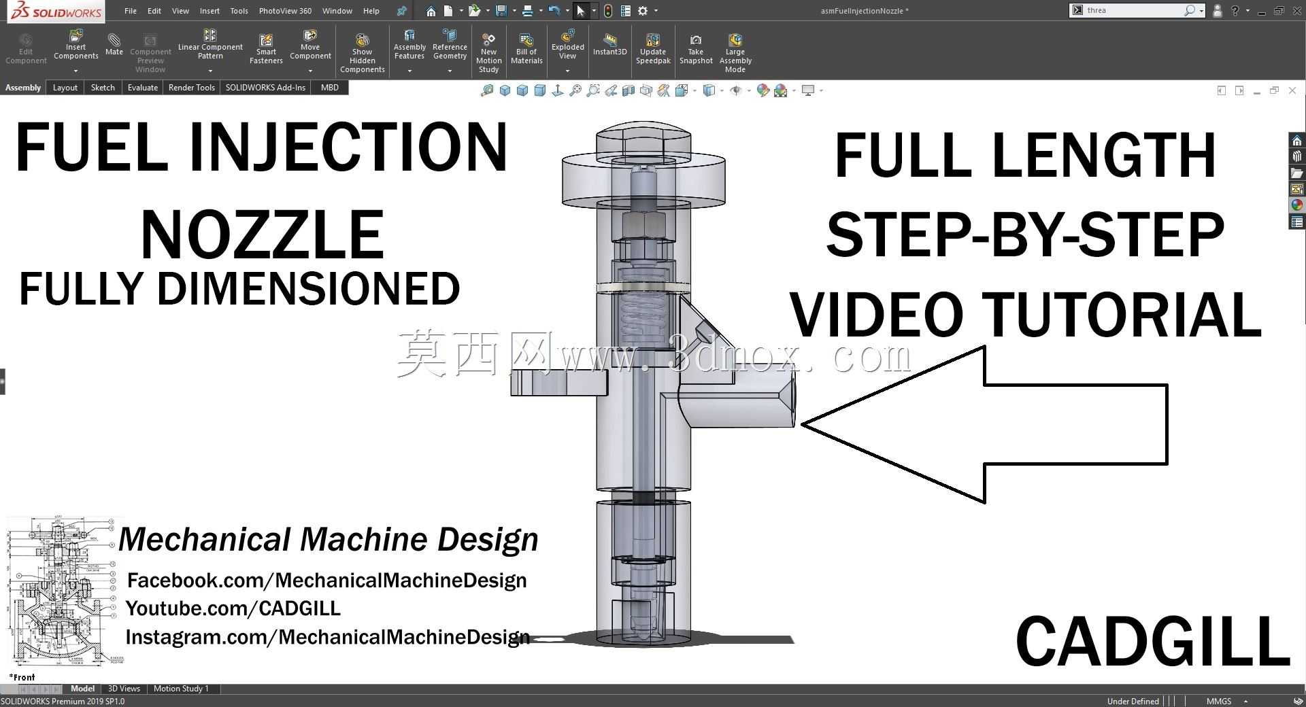The width and height of the screenshot is (1306, 707).
Task: Open the Help question mark icon
Action: point(1235,11)
